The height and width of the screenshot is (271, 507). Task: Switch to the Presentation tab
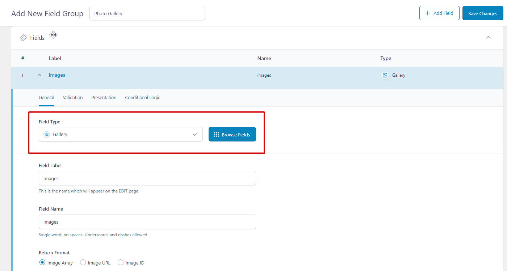(x=104, y=98)
